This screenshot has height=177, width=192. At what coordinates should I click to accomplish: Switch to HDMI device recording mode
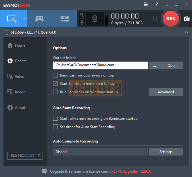click(65, 19)
